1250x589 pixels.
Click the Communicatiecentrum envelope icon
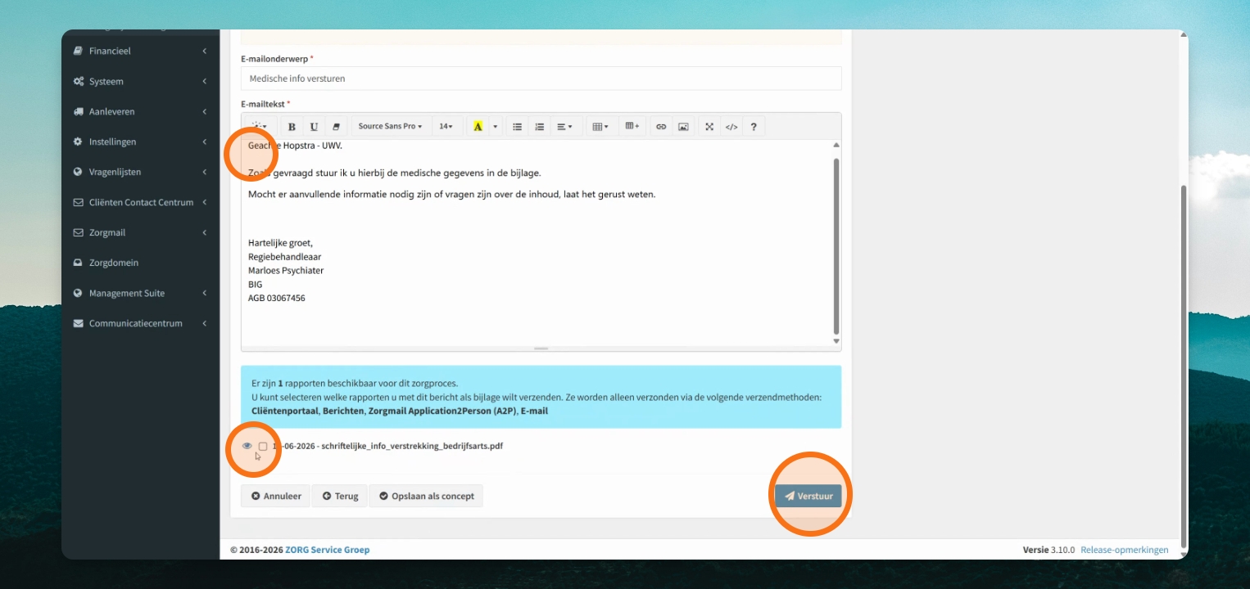pyautogui.click(x=78, y=323)
